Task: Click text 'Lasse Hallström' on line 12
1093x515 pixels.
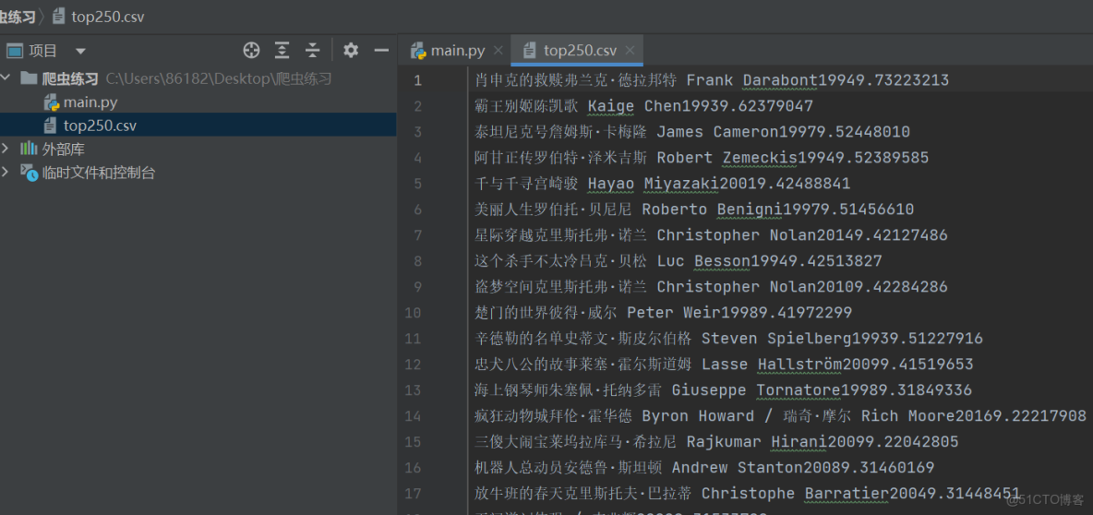Action: pos(772,364)
